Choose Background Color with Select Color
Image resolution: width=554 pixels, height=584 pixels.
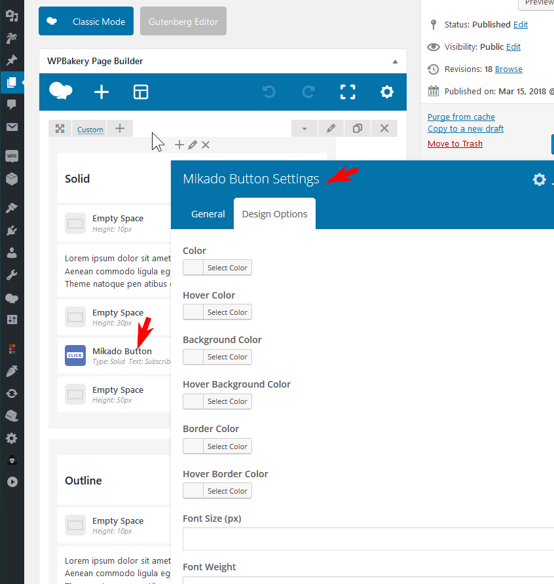coord(217,357)
